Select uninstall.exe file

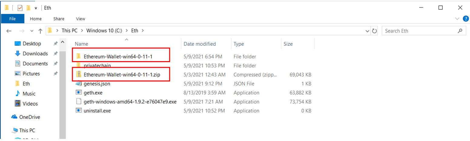[97, 111]
